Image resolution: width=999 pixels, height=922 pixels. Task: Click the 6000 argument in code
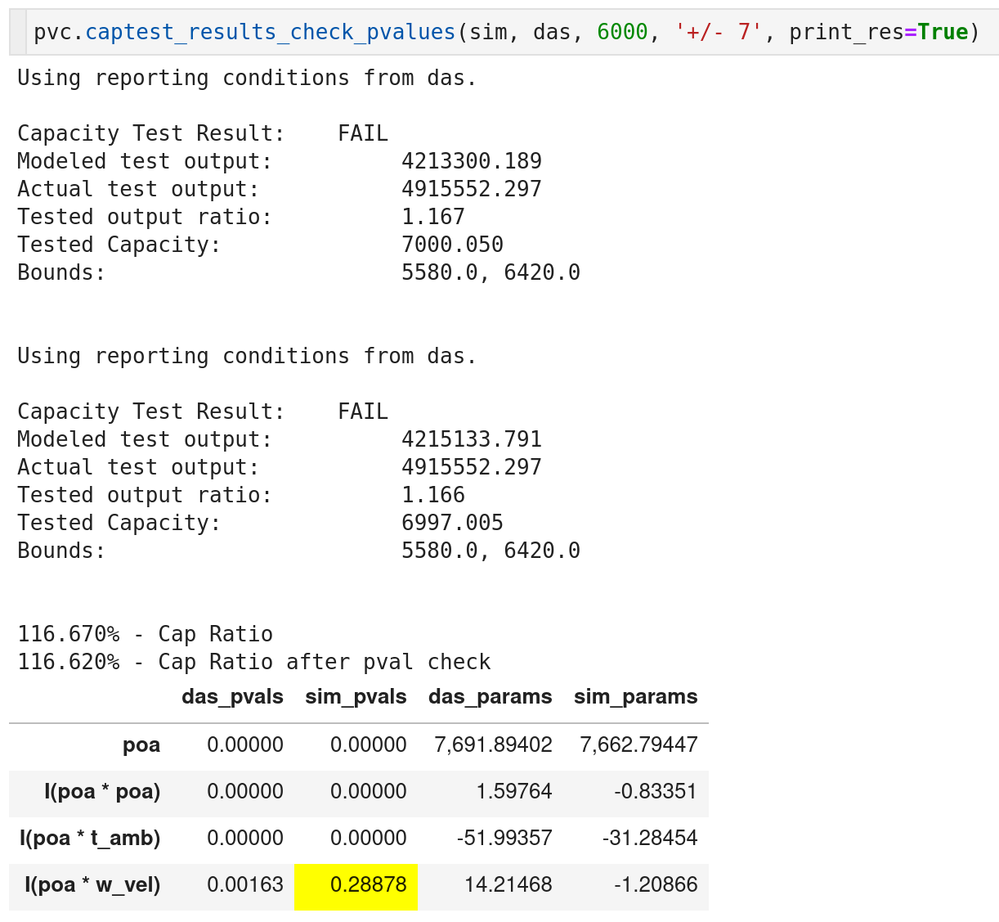coord(622,33)
